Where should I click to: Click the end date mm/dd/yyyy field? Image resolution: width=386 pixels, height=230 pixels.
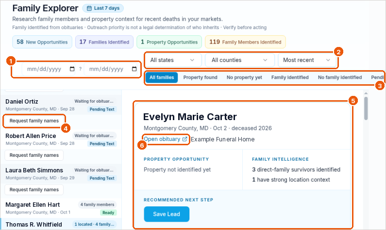point(111,69)
